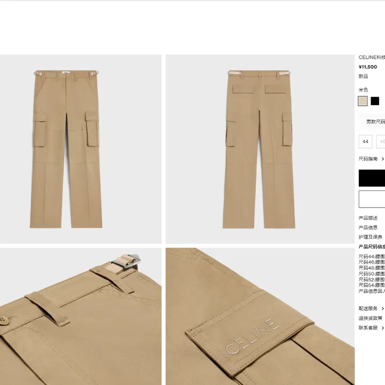Screen dimensions: 385x385
Task: Open 联系客服 customer service
Action: [368, 328]
